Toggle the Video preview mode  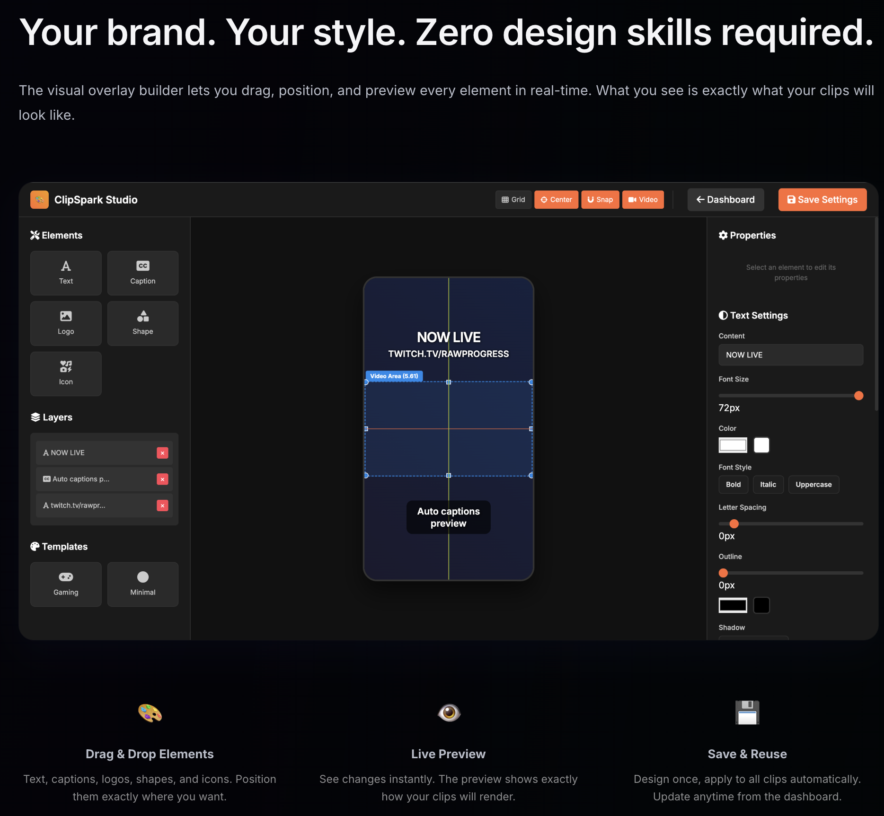(643, 199)
